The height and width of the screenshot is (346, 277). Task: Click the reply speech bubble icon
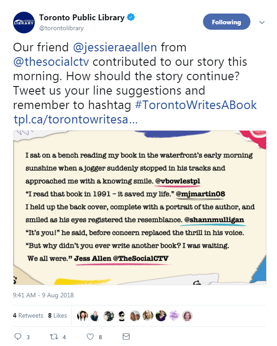(18, 337)
